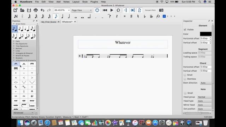Apply natural accidental
This screenshot has height=127, width=226.
click(x=138, y=16)
